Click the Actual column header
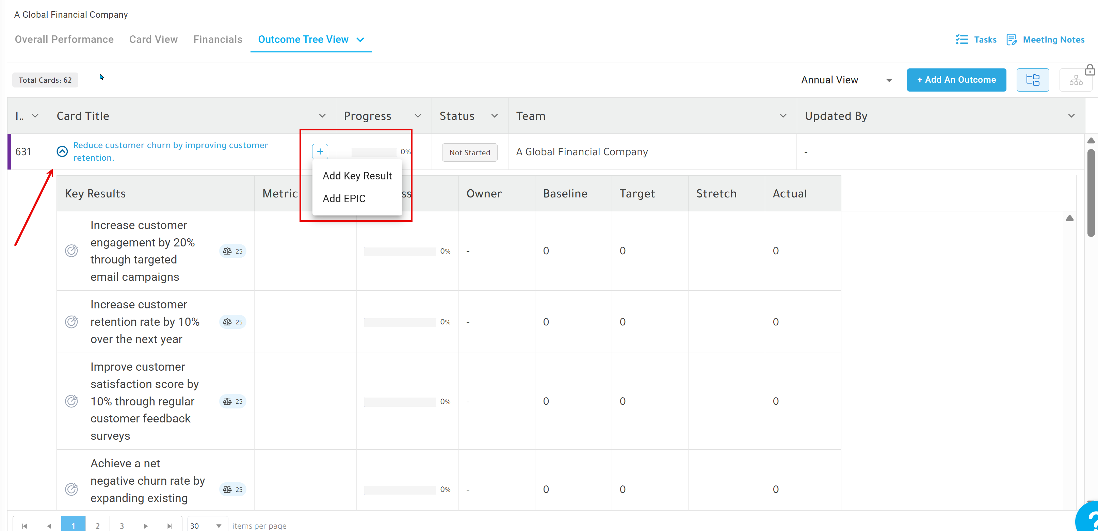This screenshot has height=531, width=1098. 803,193
